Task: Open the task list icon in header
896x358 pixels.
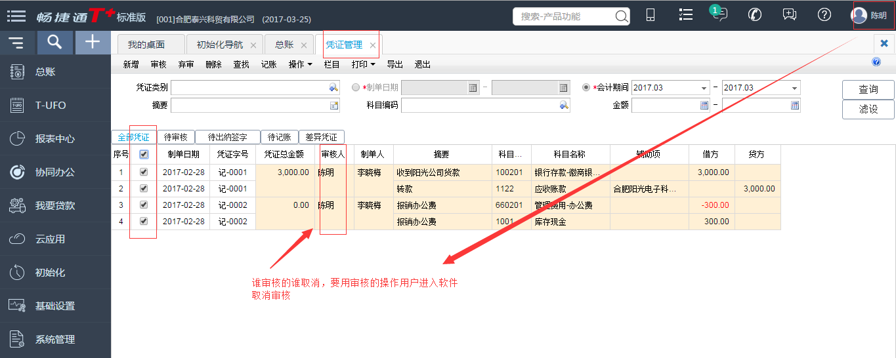Action: pyautogui.click(x=686, y=15)
